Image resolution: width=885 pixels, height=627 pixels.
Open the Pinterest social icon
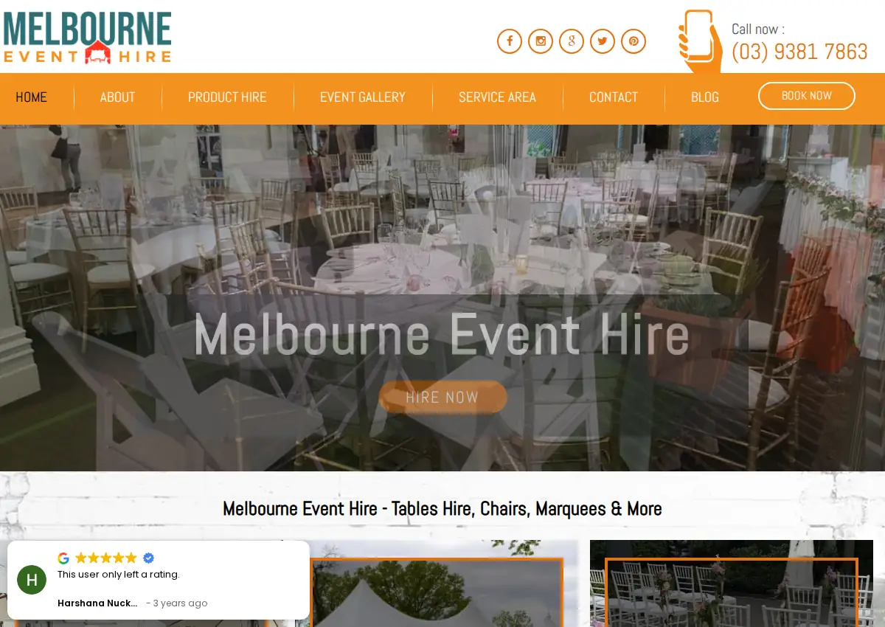point(634,41)
